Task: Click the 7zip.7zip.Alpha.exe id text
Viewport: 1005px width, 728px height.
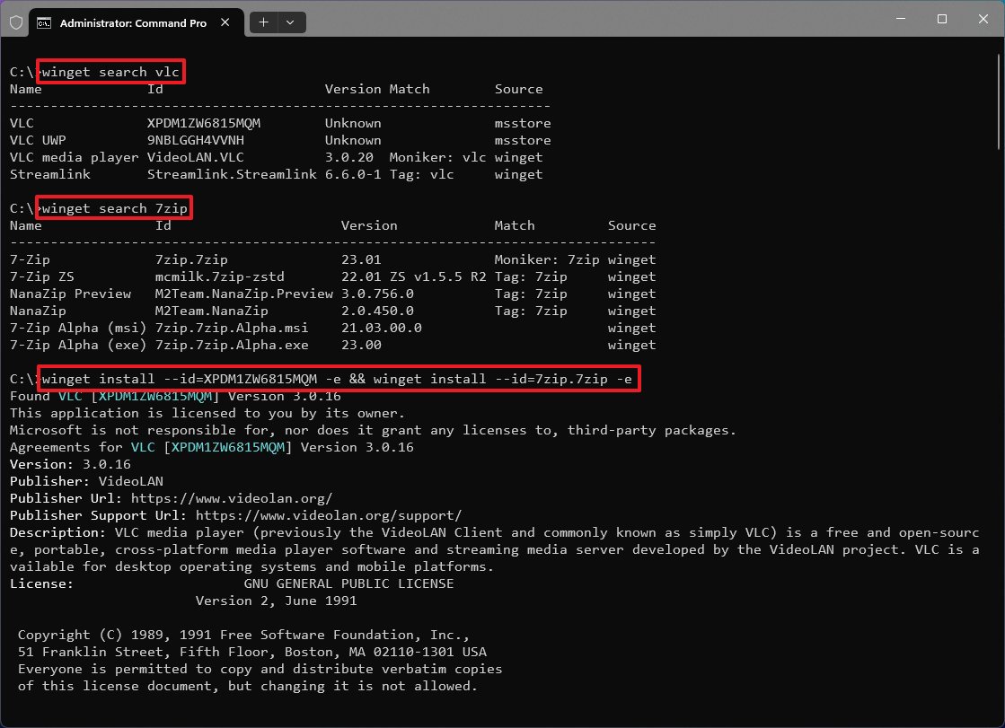Action: tap(232, 345)
